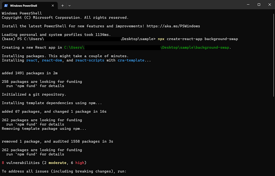Viewport: 275px width, 176px height.
Task: Close the terminal window
Action: [269, 5]
